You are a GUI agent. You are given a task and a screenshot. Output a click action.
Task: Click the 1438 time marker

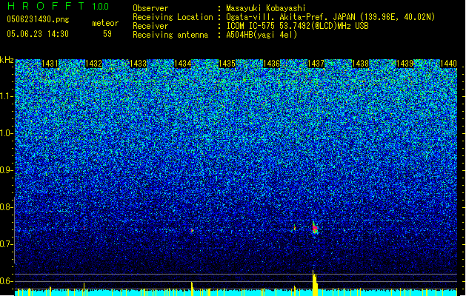(361, 64)
